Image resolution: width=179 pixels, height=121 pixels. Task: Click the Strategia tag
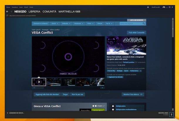click(119, 71)
